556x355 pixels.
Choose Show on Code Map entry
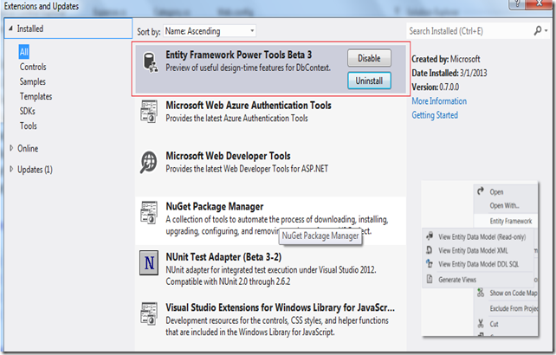click(514, 293)
